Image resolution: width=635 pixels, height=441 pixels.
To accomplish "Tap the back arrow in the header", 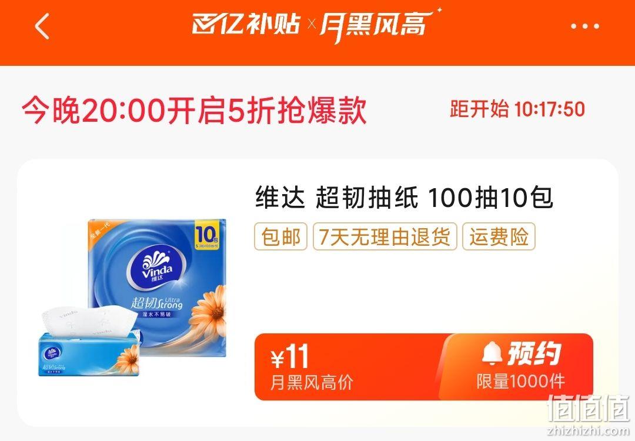I will pyautogui.click(x=42, y=26).
